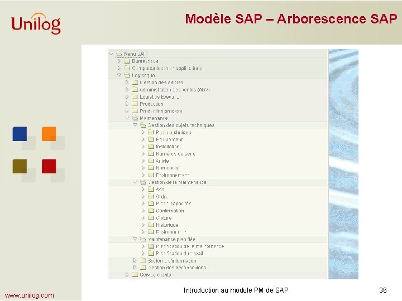
Task: Click the Logistics Execution folder icon
Action: pyautogui.click(x=135, y=96)
